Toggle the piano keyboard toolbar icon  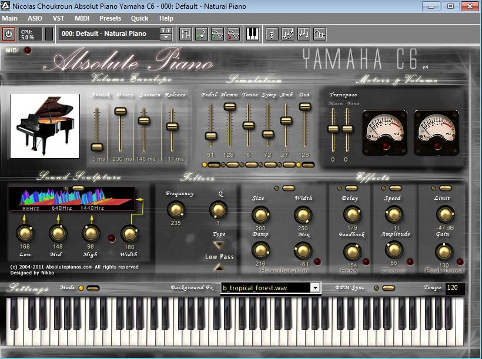point(253,34)
